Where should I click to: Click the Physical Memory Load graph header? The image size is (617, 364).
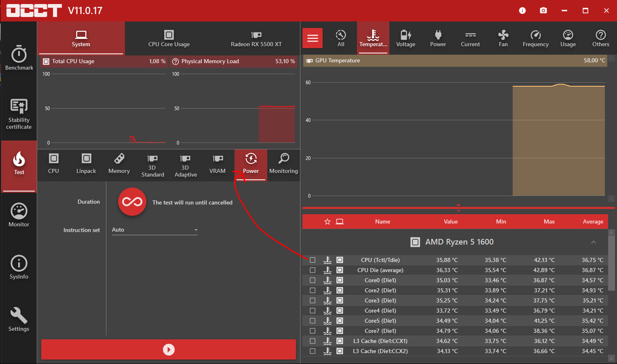click(234, 61)
